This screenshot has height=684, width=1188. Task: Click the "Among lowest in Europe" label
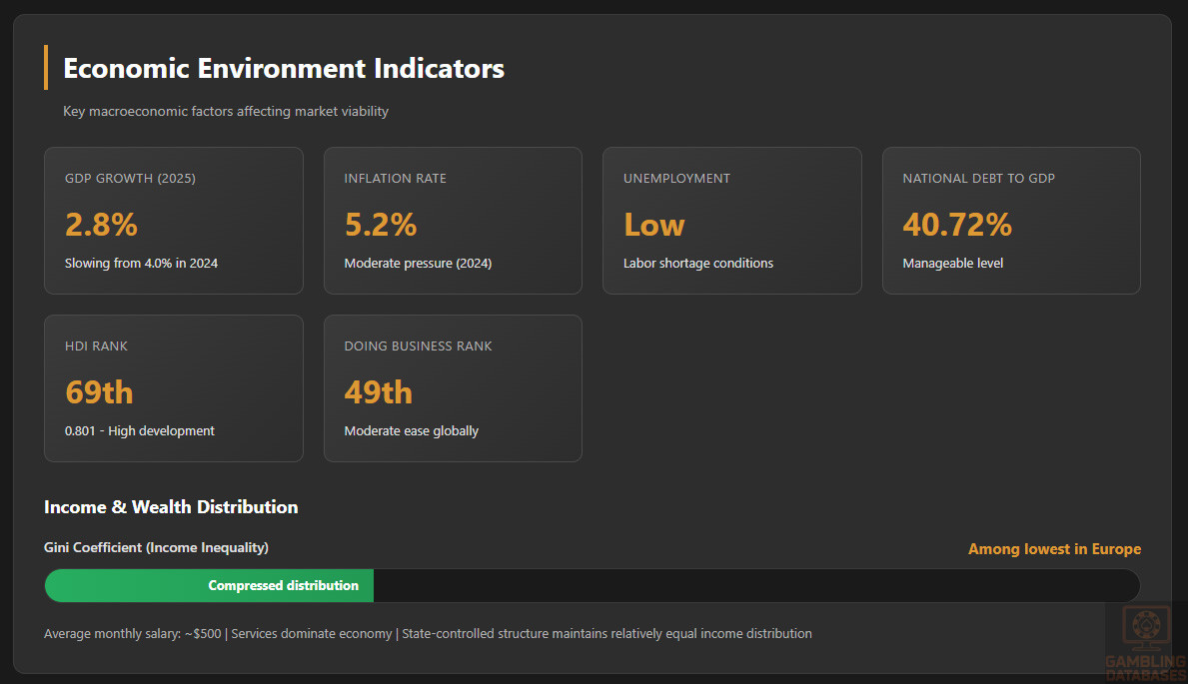click(x=1054, y=549)
